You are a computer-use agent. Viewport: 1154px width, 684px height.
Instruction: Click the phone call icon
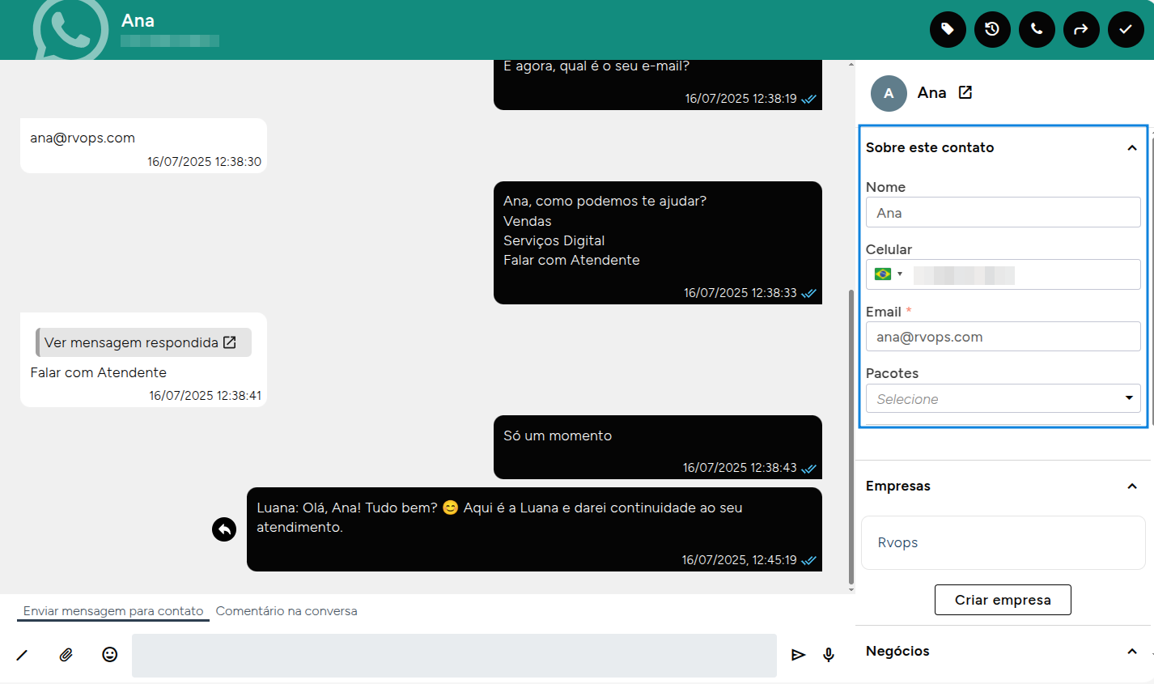coord(1037,30)
